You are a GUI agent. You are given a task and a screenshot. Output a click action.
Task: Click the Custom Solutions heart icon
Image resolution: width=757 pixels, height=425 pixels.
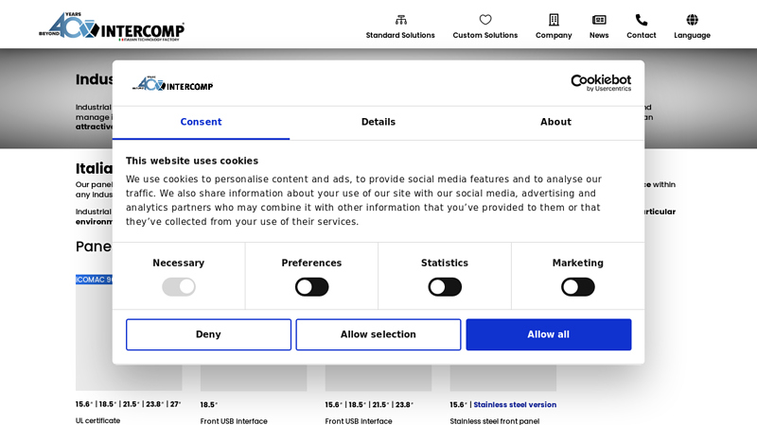(485, 20)
